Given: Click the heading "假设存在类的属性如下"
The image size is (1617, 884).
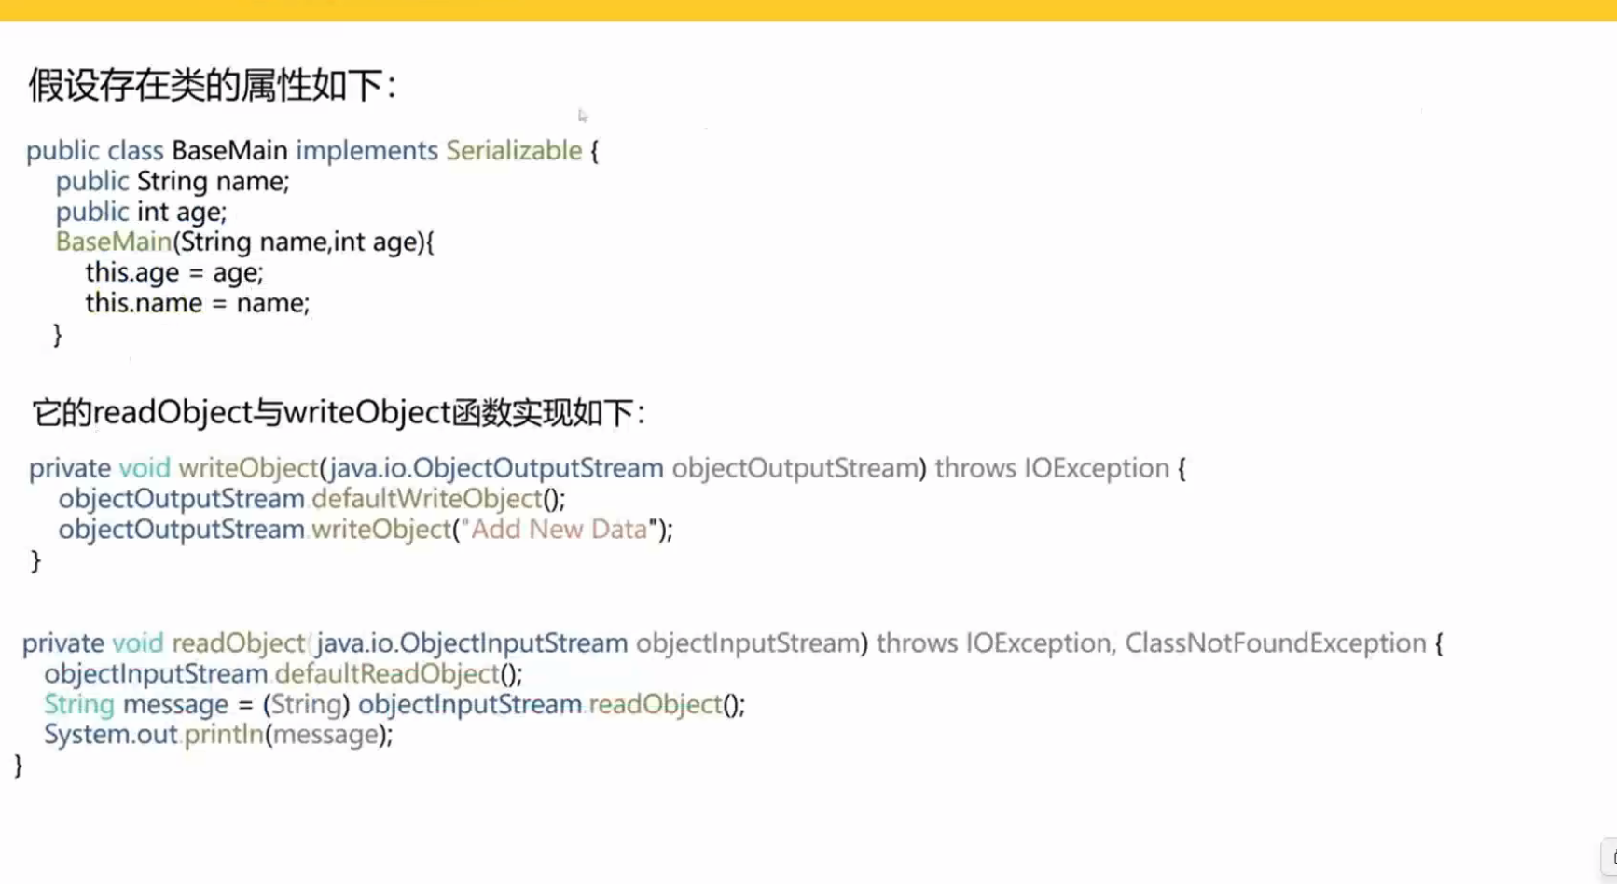Looking at the screenshot, I should point(212,85).
